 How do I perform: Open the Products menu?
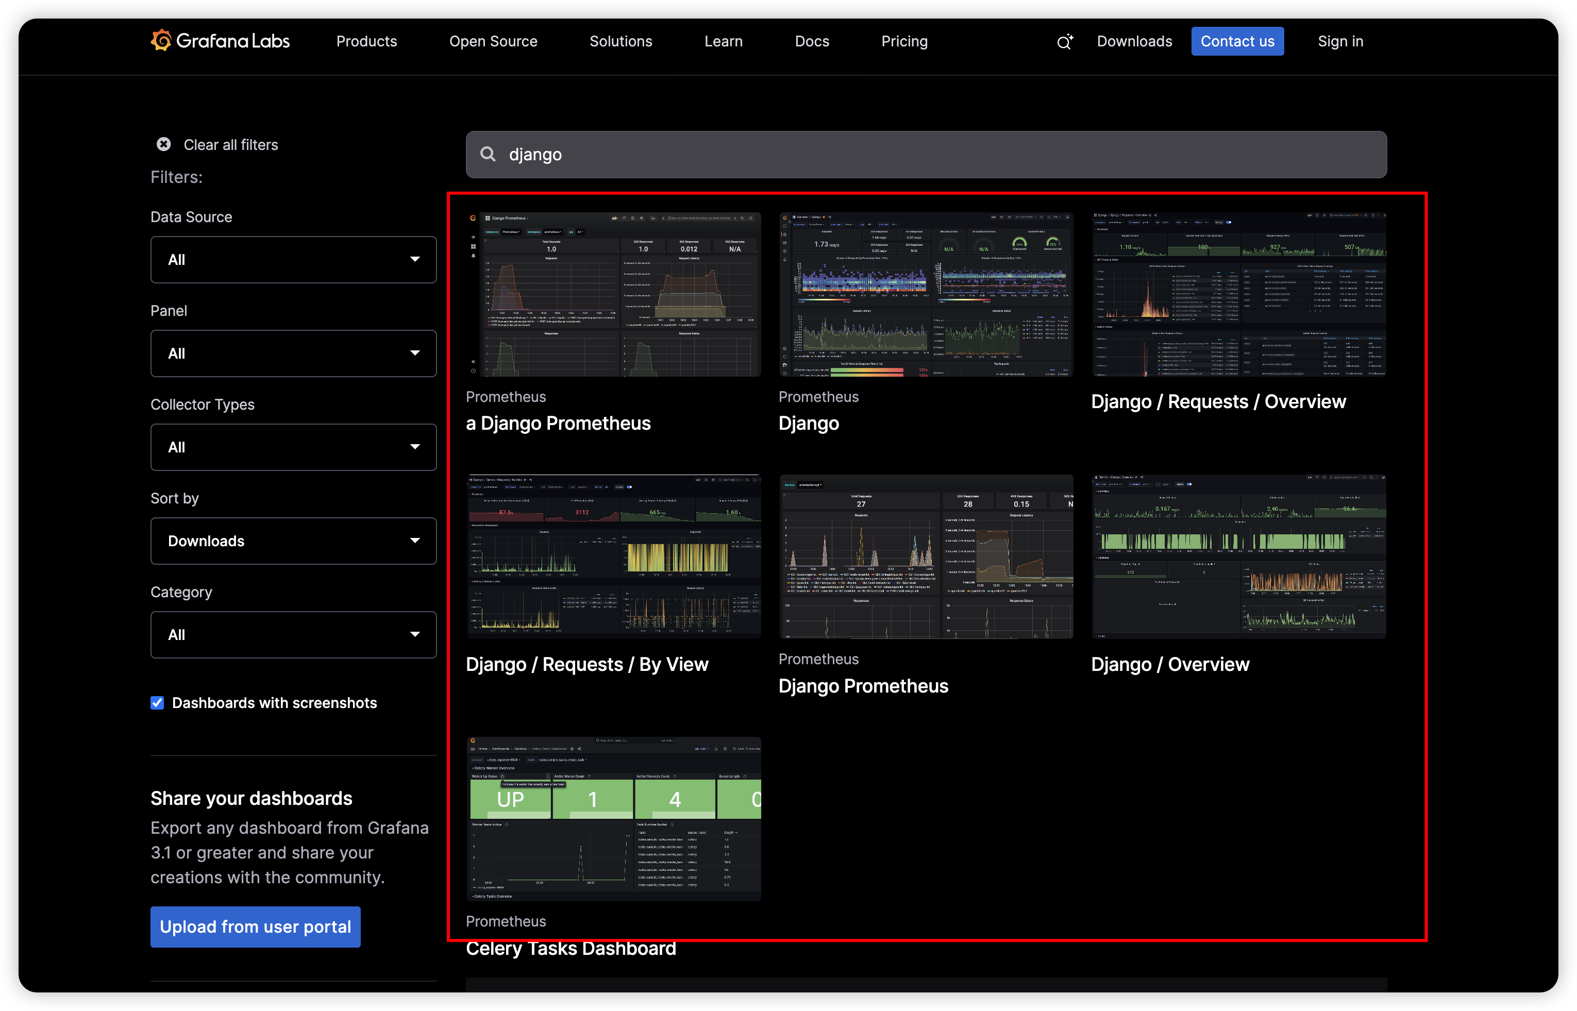(366, 41)
